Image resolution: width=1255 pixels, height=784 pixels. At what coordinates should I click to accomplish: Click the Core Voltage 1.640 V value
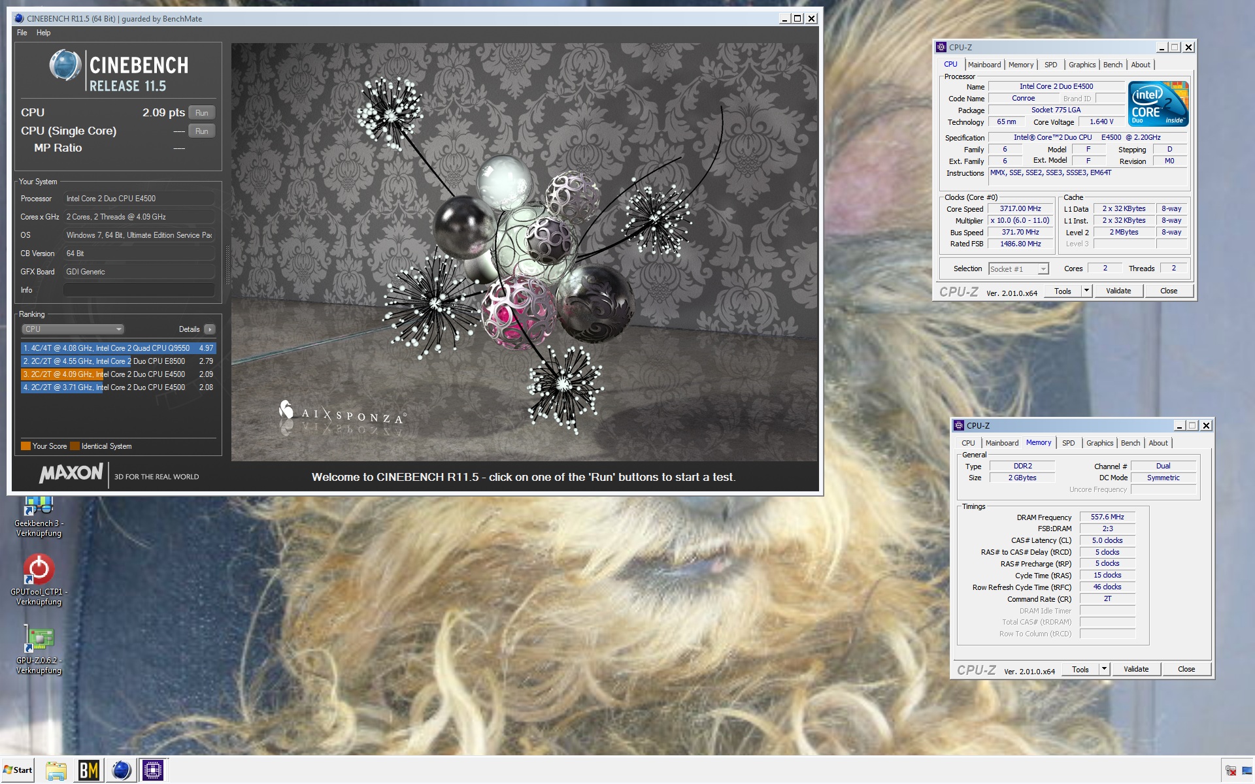[x=1101, y=122]
